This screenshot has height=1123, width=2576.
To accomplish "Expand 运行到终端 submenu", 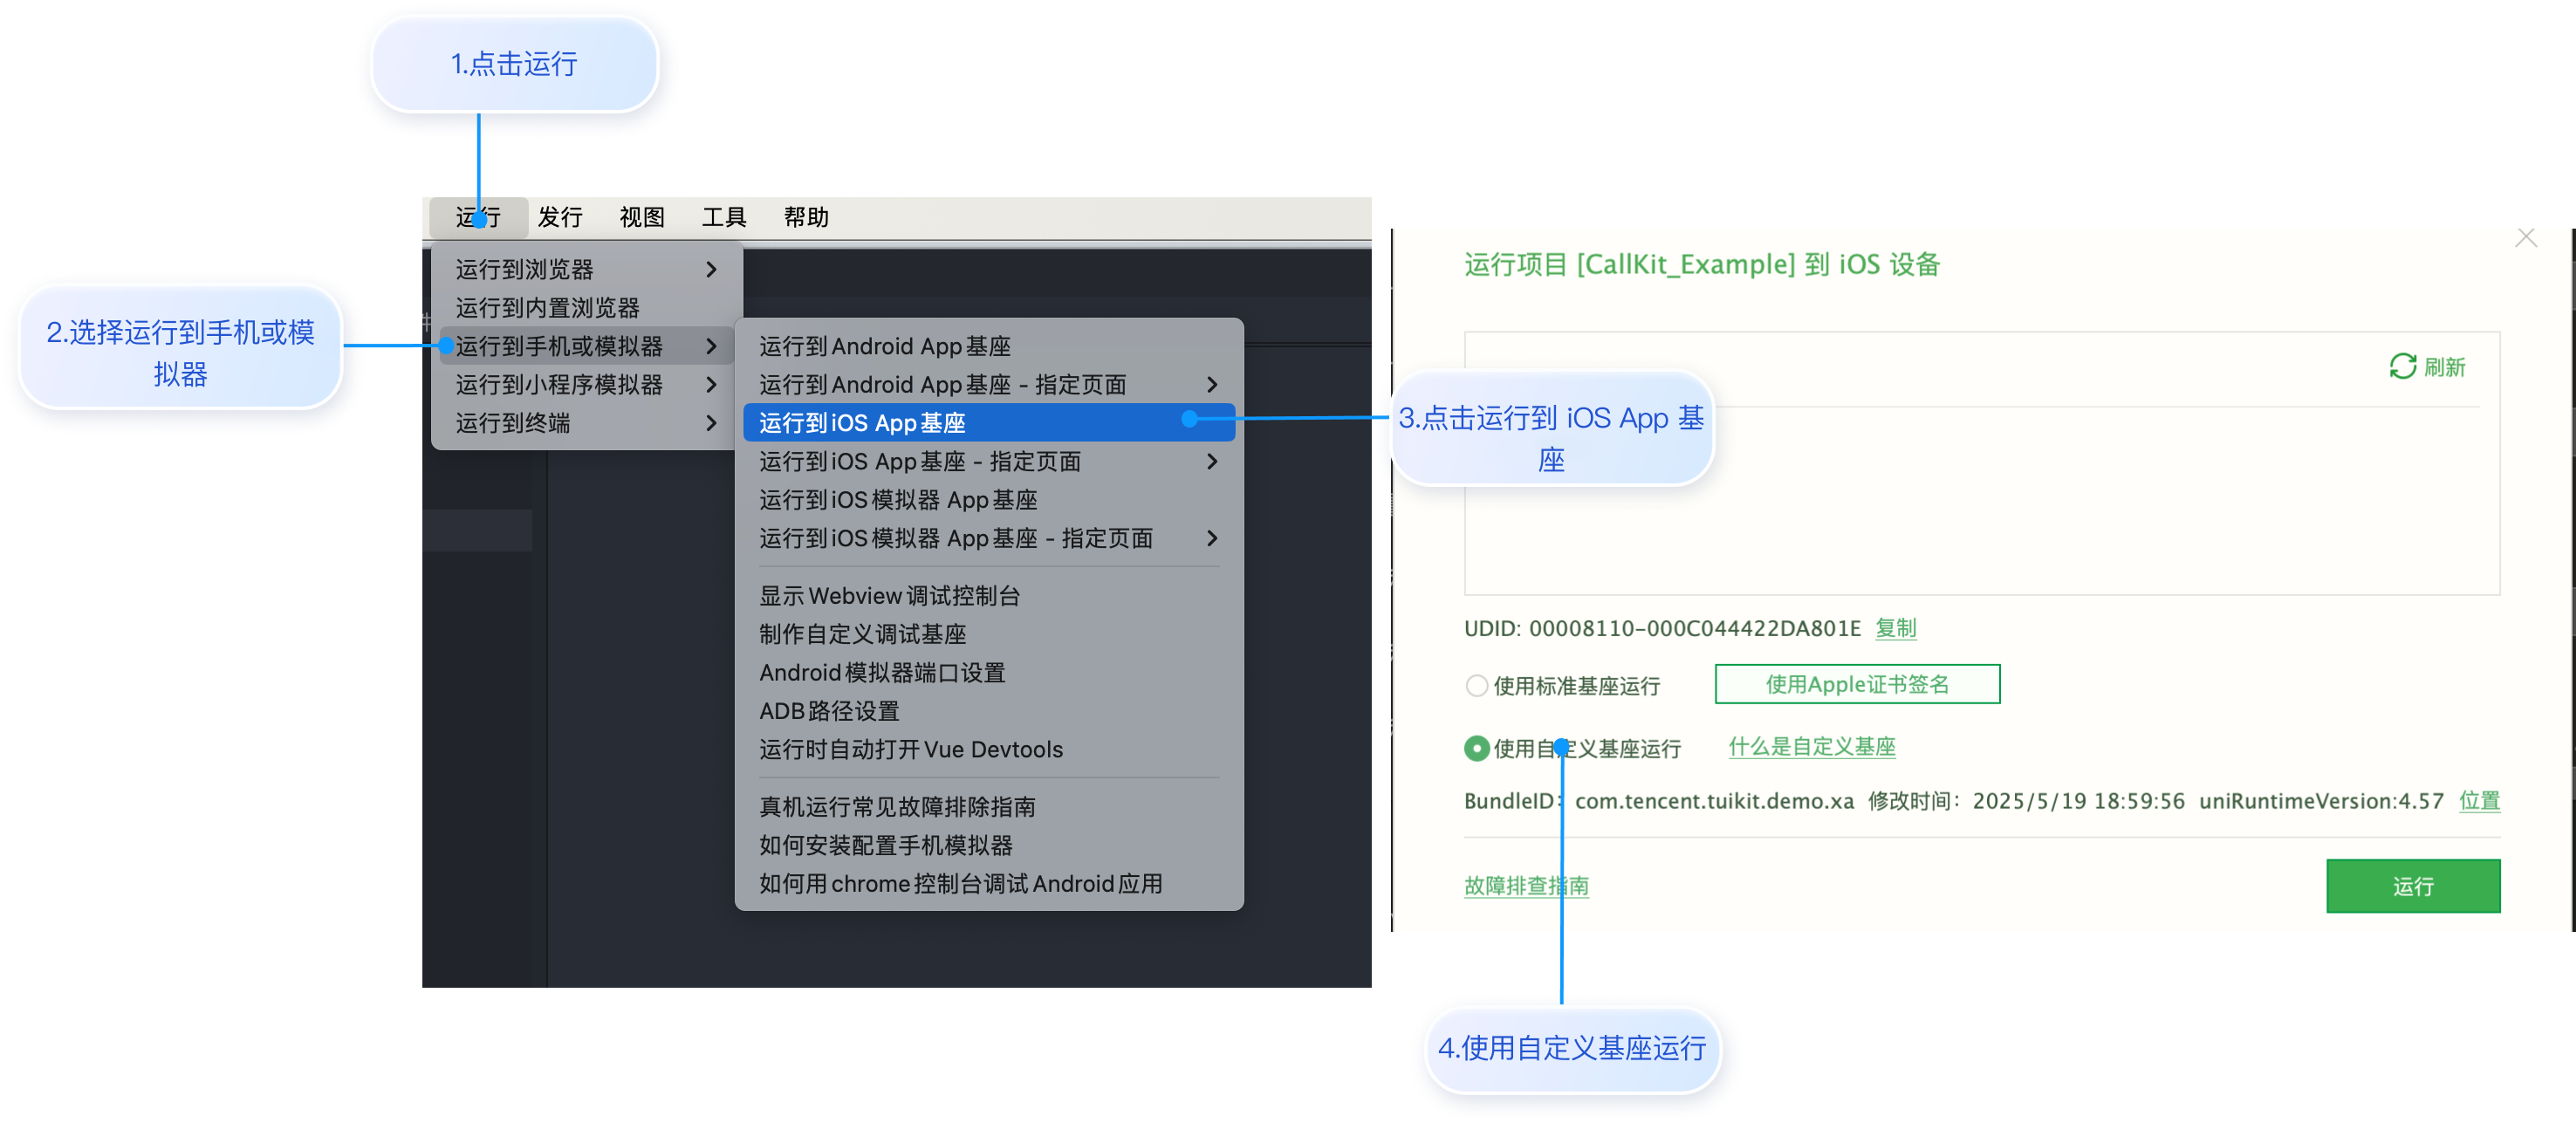I will (x=711, y=423).
